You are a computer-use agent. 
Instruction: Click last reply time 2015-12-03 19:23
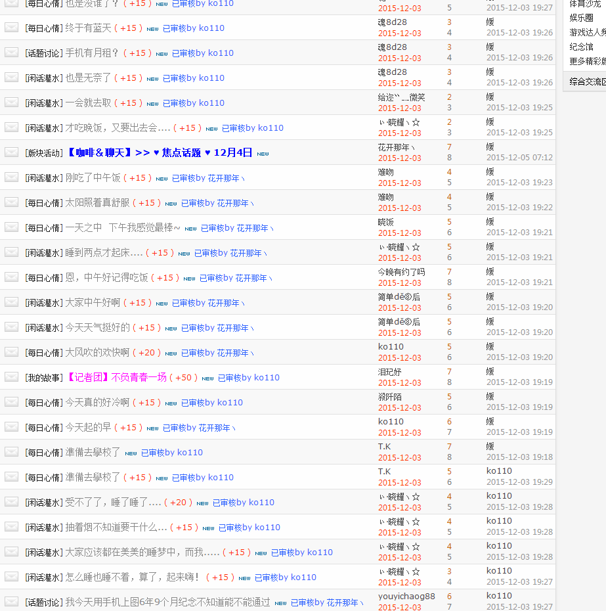point(519,183)
